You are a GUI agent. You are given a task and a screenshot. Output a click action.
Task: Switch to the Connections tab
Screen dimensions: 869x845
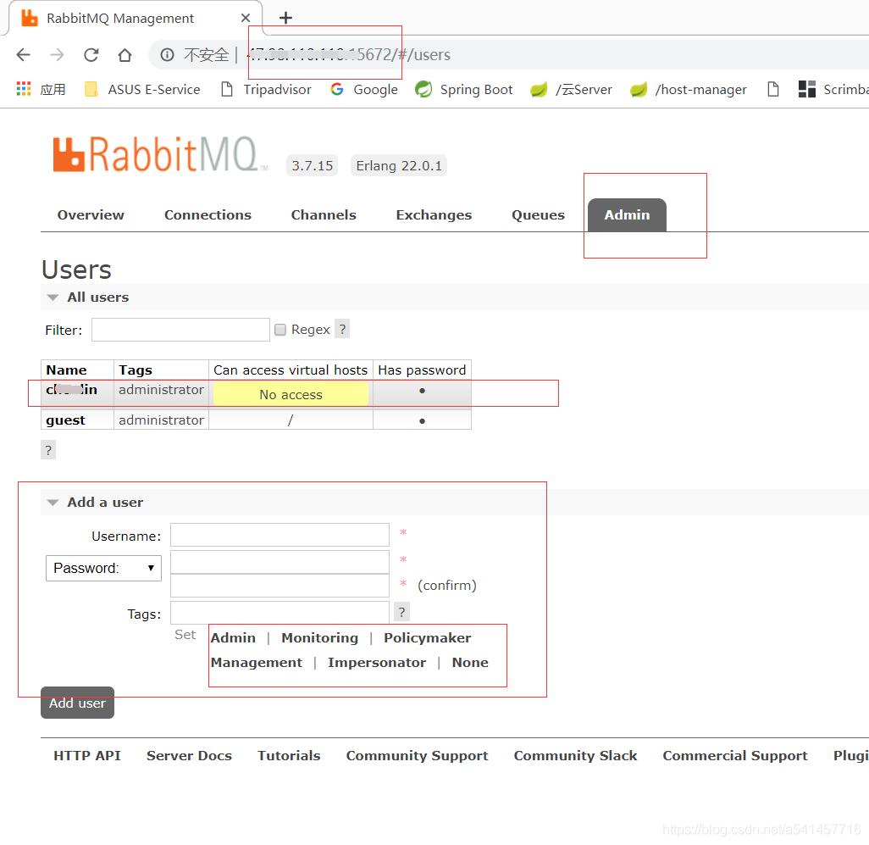pyautogui.click(x=208, y=215)
